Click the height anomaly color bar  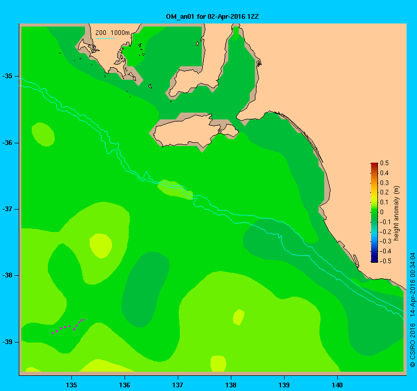pos(374,213)
